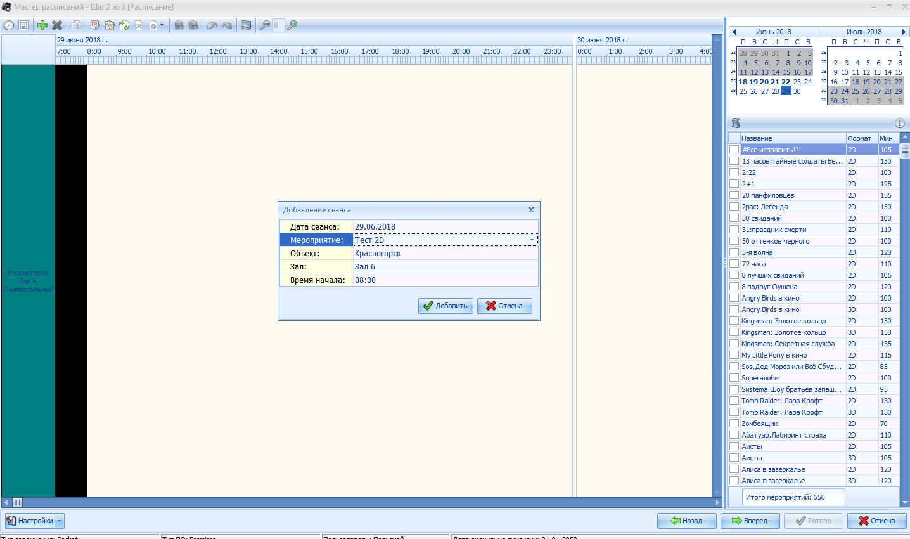
Task: Check the 50 оттенков черного checkbox
Action: pyautogui.click(x=734, y=241)
